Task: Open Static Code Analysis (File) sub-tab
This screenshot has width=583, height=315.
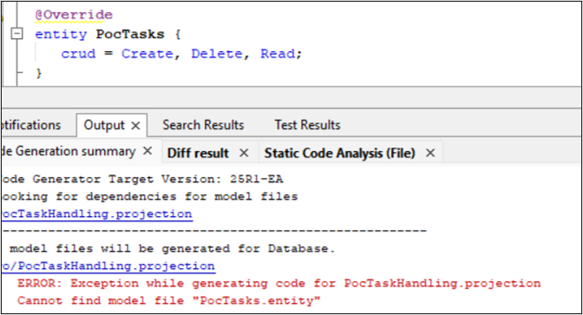Action: pyautogui.click(x=339, y=153)
